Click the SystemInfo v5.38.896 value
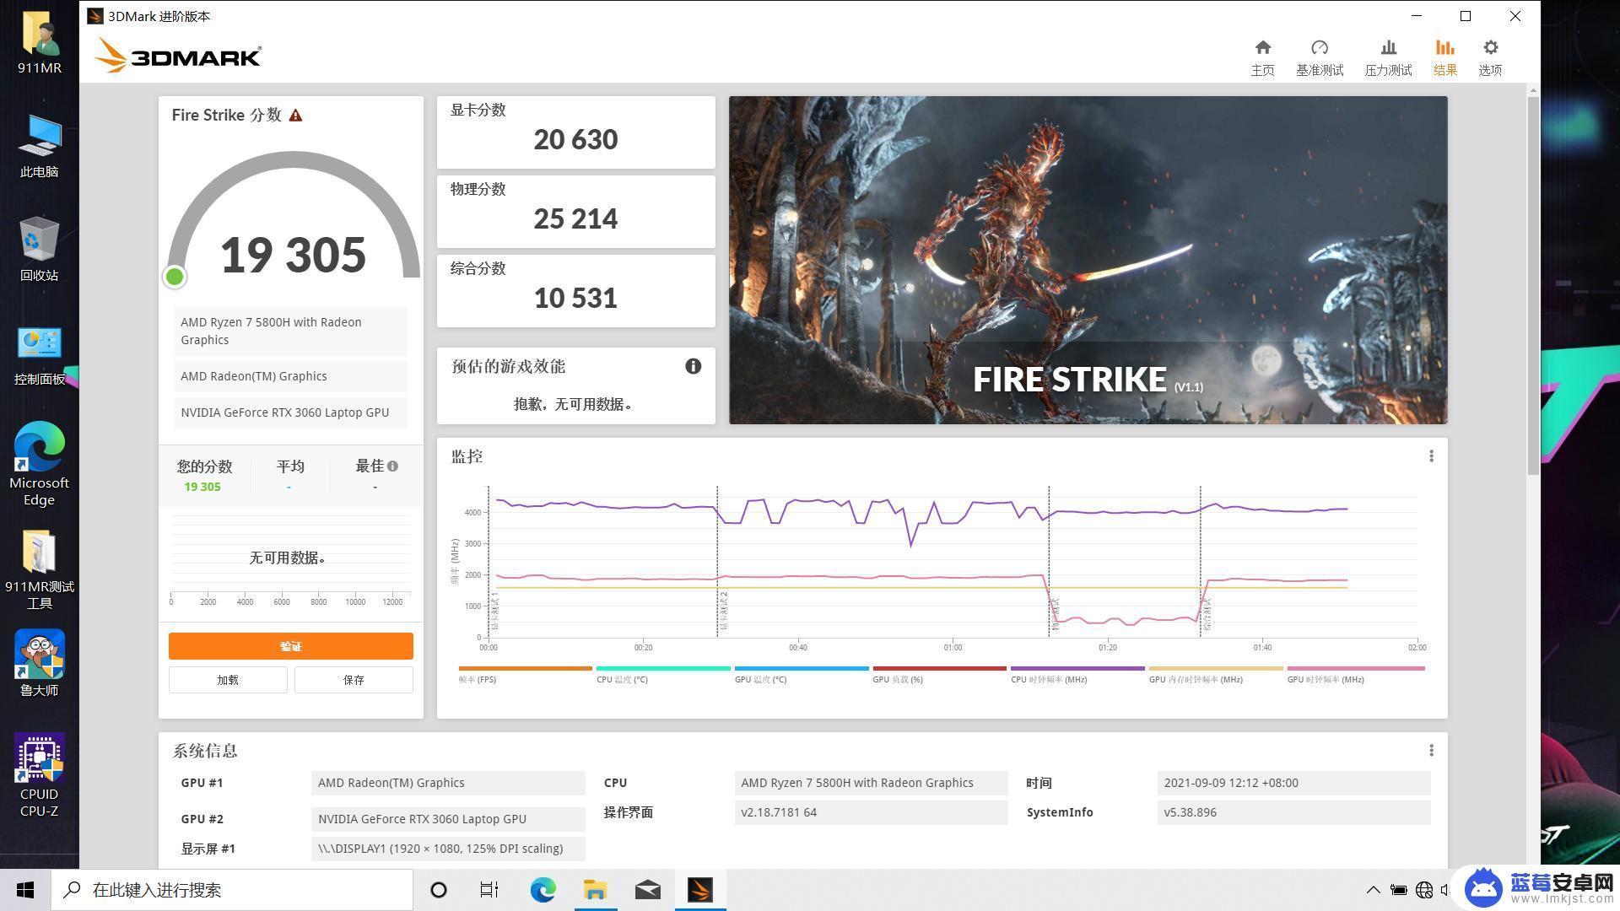This screenshot has width=1620, height=911. coord(1293,812)
